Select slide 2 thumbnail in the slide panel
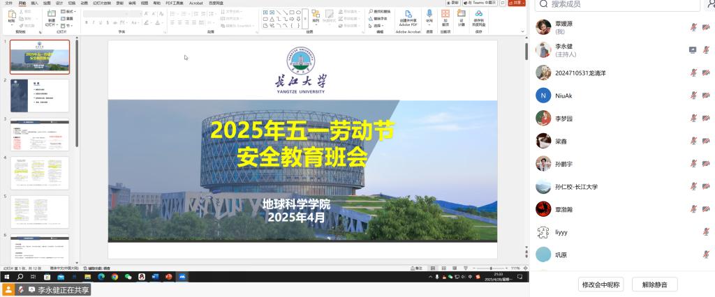Image resolution: width=715 pixels, height=297 pixels. pos(39,96)
